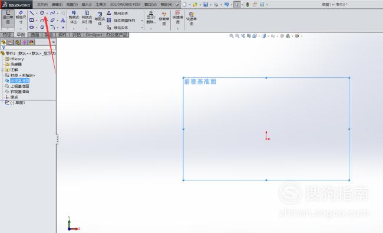Select the Circle sketch tool
The height and width of the screenshot is (233, 383).
(42, 13)
